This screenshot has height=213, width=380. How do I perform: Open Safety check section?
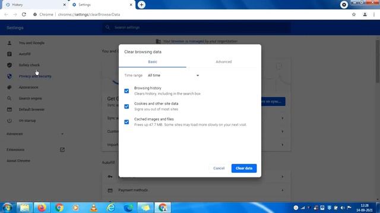29,65
